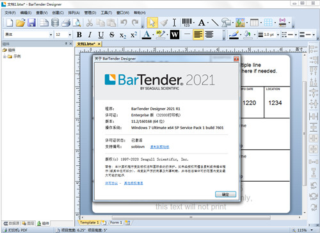Paste from clipboard using the toolbar paste icon
Image resolution: width=320 pixels, height=233 pixels.
click(111, 22)
